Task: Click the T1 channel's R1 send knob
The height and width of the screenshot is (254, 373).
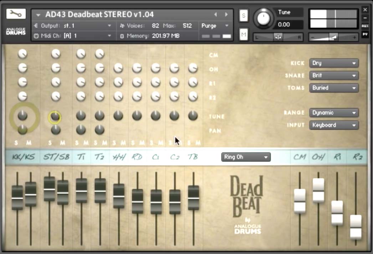Action: (81, 83)
